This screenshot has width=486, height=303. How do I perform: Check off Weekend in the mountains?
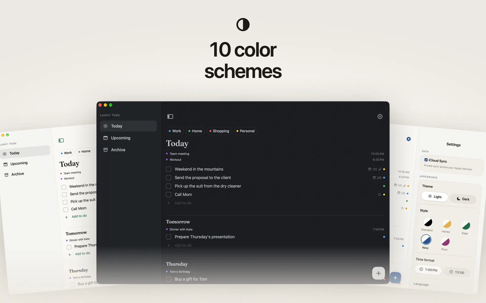[169, 169]
